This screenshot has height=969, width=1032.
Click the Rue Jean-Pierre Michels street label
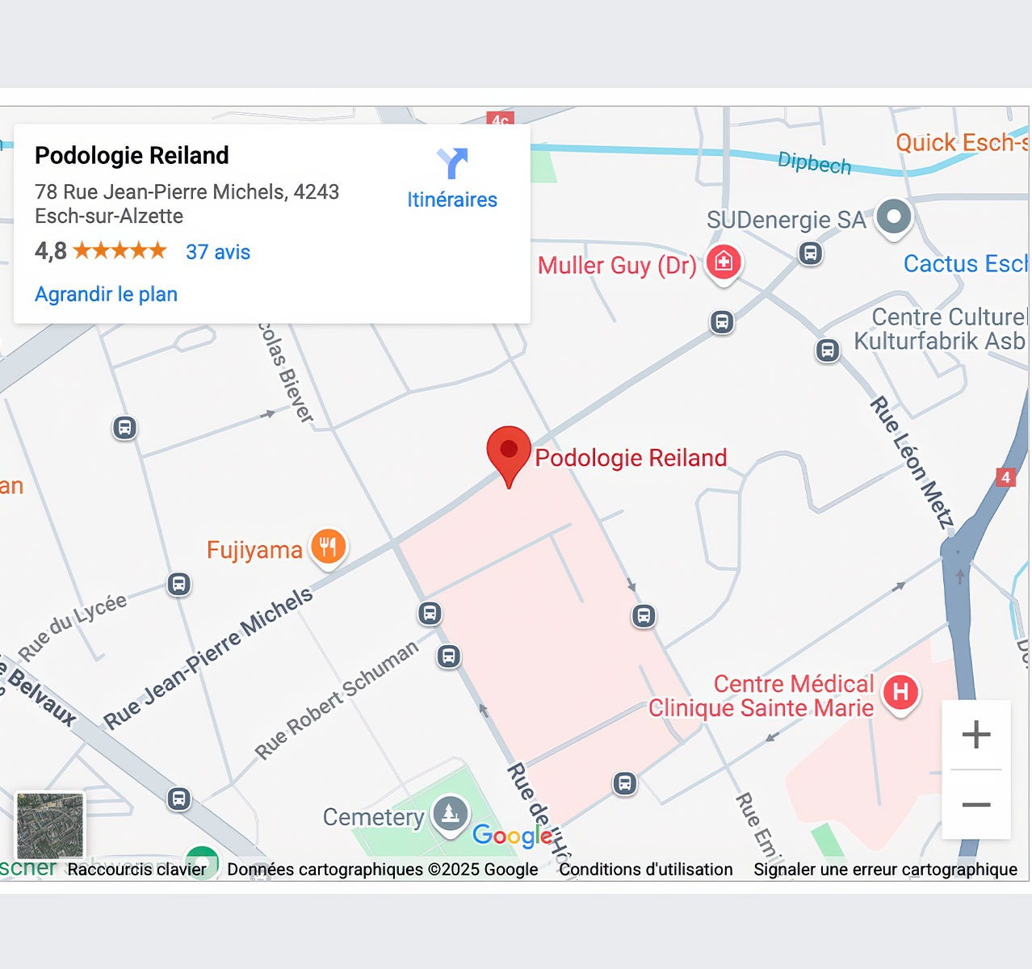click(208, 657)
